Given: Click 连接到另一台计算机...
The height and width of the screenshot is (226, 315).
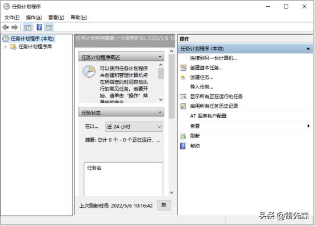Looking at the screenshot, I should 213,58.
